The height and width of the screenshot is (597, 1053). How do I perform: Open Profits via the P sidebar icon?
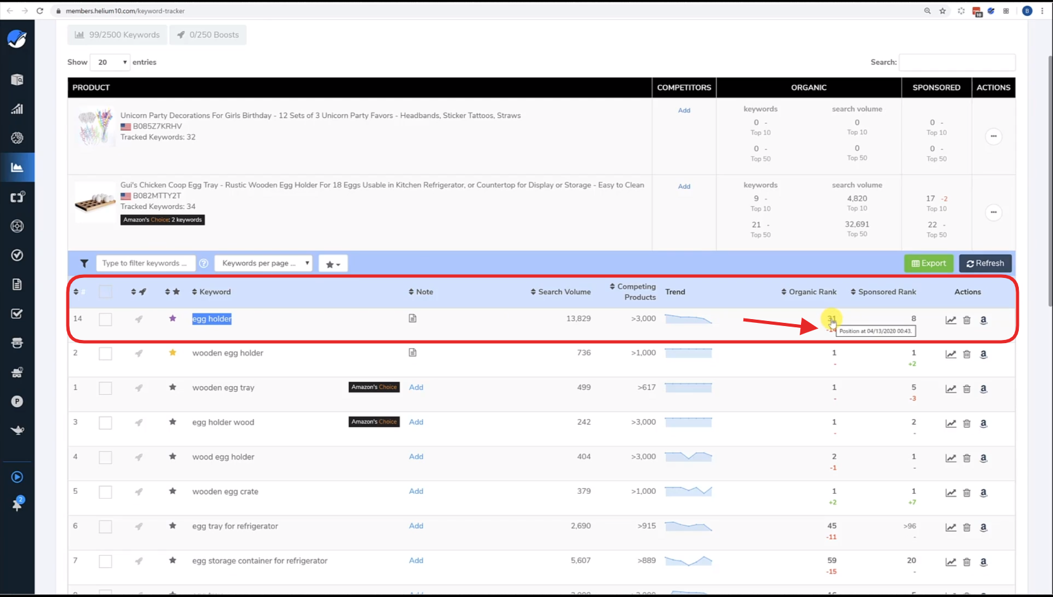(17, 401)
